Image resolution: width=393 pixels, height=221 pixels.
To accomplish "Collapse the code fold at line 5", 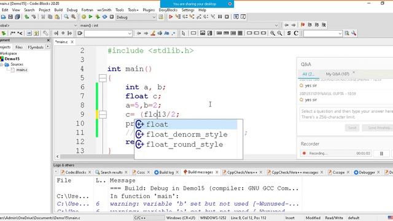I will pyautogui.click(x=103, y=78).
